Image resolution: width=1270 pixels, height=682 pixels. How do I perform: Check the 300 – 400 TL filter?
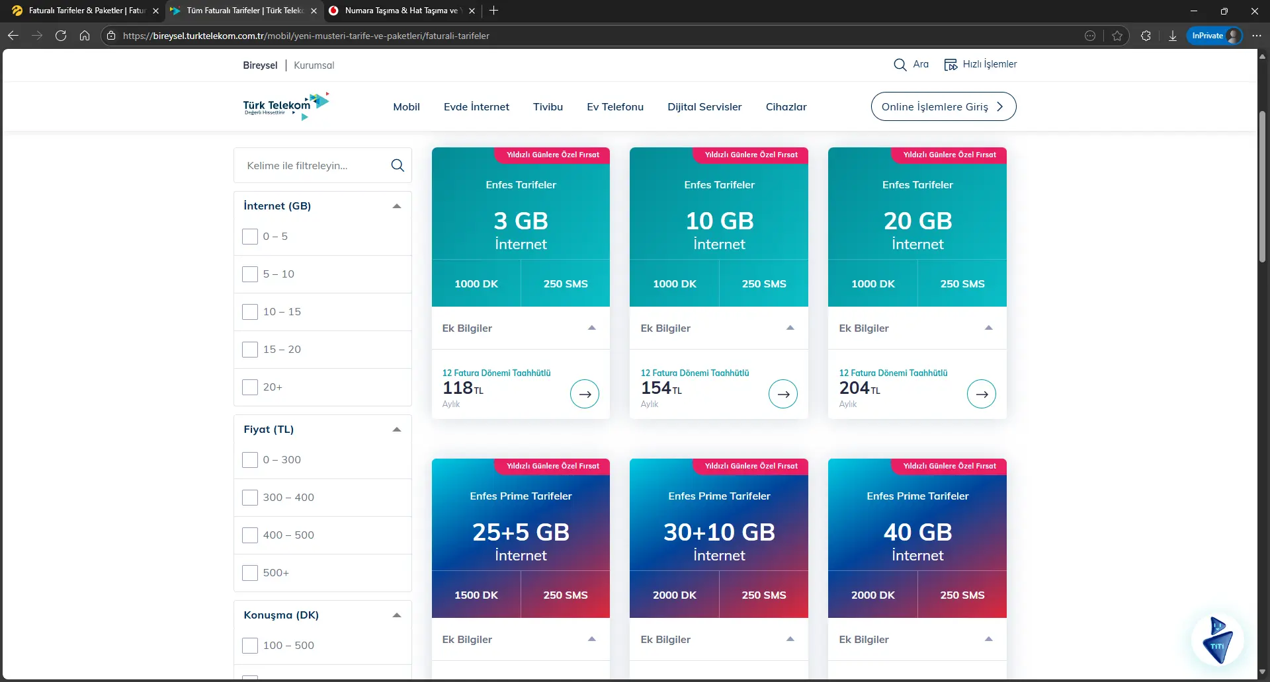[250, 498]
